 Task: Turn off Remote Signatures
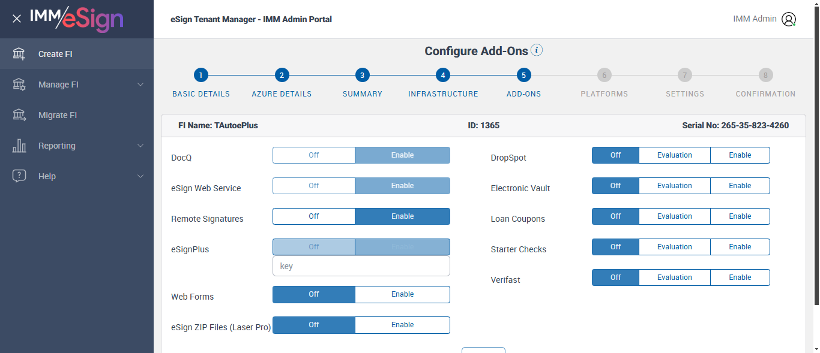point(314,216)
